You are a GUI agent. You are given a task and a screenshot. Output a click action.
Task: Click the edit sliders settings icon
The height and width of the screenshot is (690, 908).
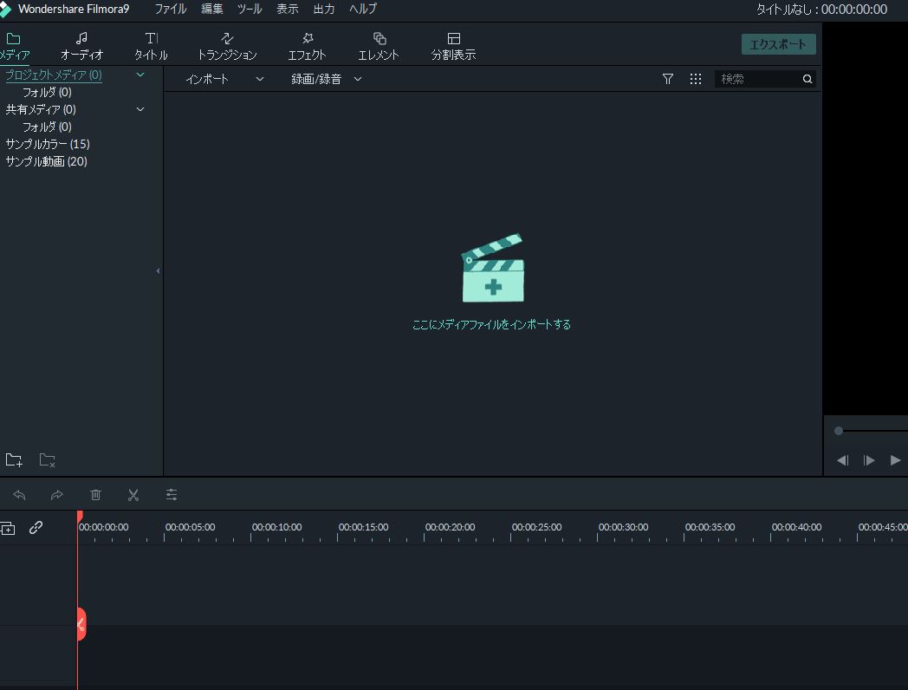coord(172,495)
